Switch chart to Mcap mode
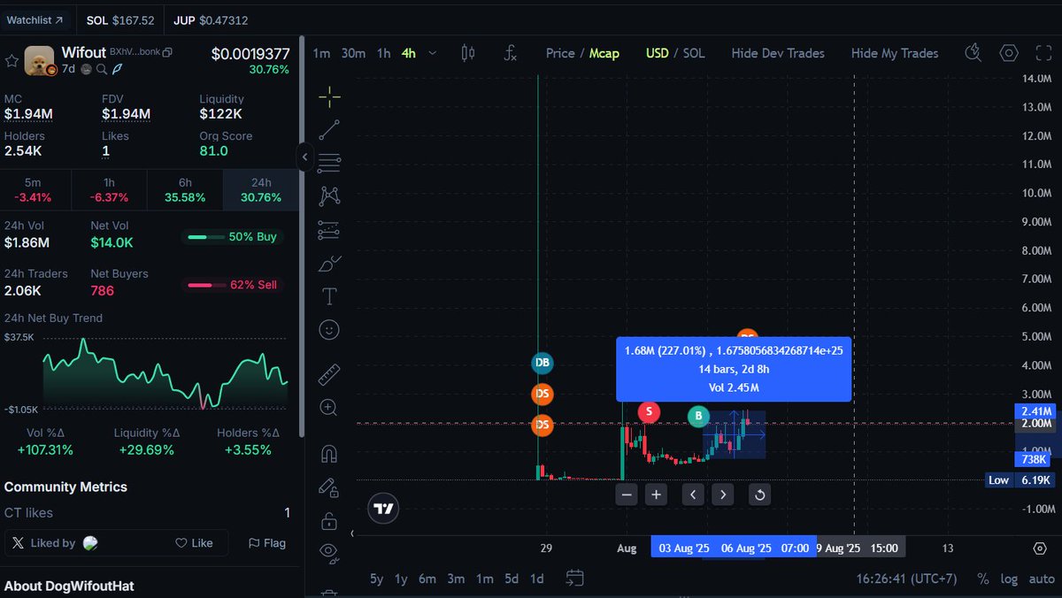The image size is (1062, 598). [x=604, y=53]
